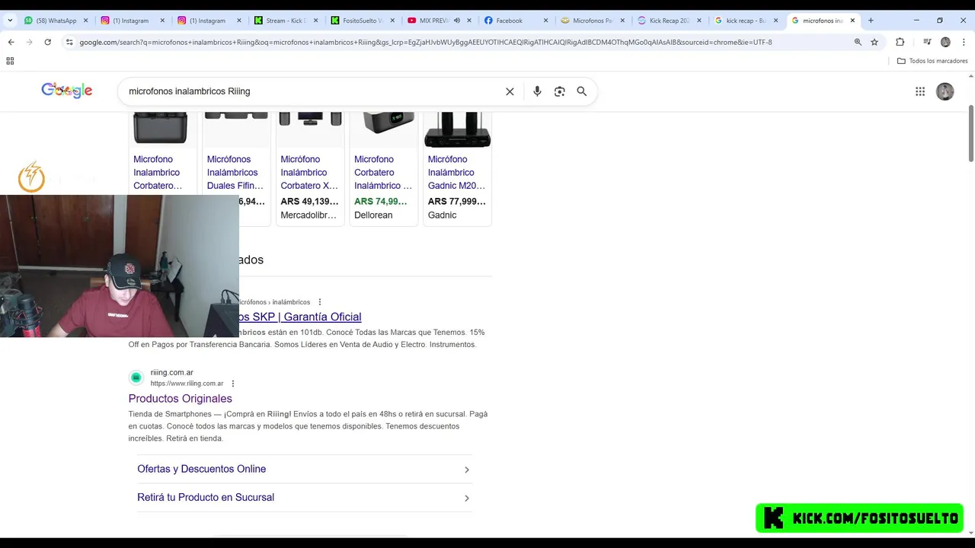Switch to Microfonos Pa tab
This screenshot has height=548, width=975.
[x=593, y=21]
